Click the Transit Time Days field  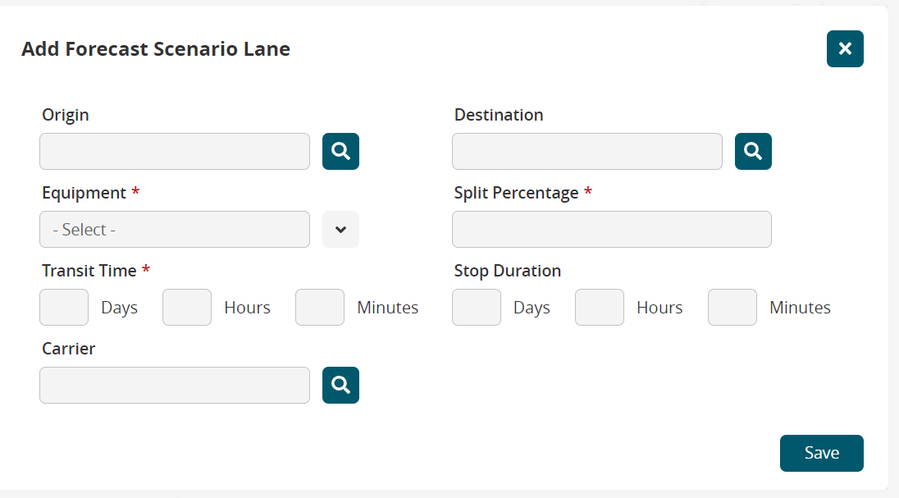64,307
